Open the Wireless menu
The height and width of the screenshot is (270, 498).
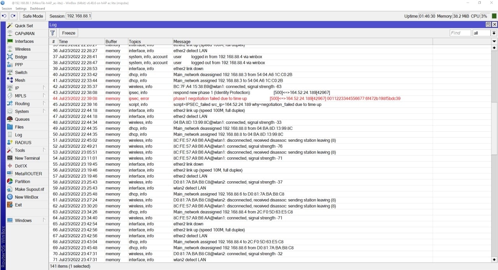pos(23,49)
